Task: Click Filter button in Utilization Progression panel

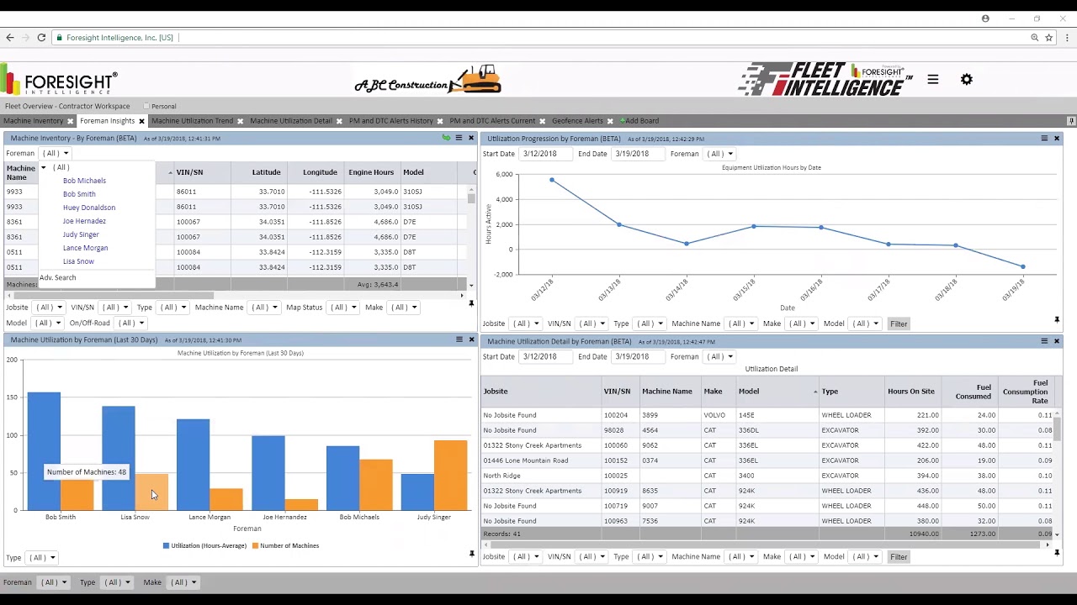Action: 899,324
